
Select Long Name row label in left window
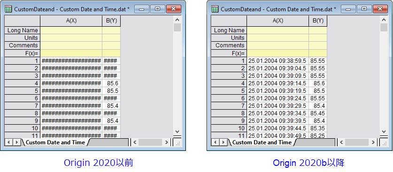pos(23,30)
